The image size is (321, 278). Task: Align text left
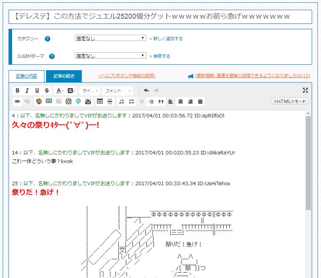pyautogui.click(x=171, y=101)
